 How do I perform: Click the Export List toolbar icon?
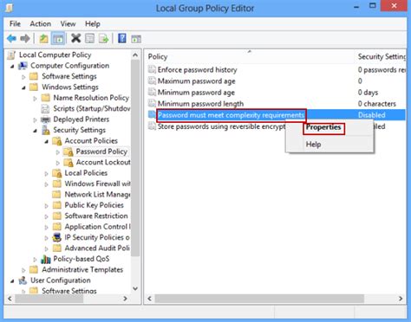pyautogui.click(x=103, y=38)
